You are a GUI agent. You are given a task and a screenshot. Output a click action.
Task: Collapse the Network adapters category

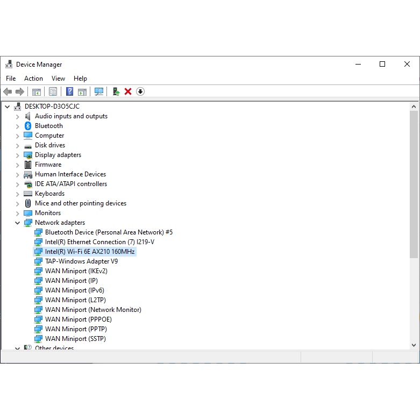click(17, 223)
